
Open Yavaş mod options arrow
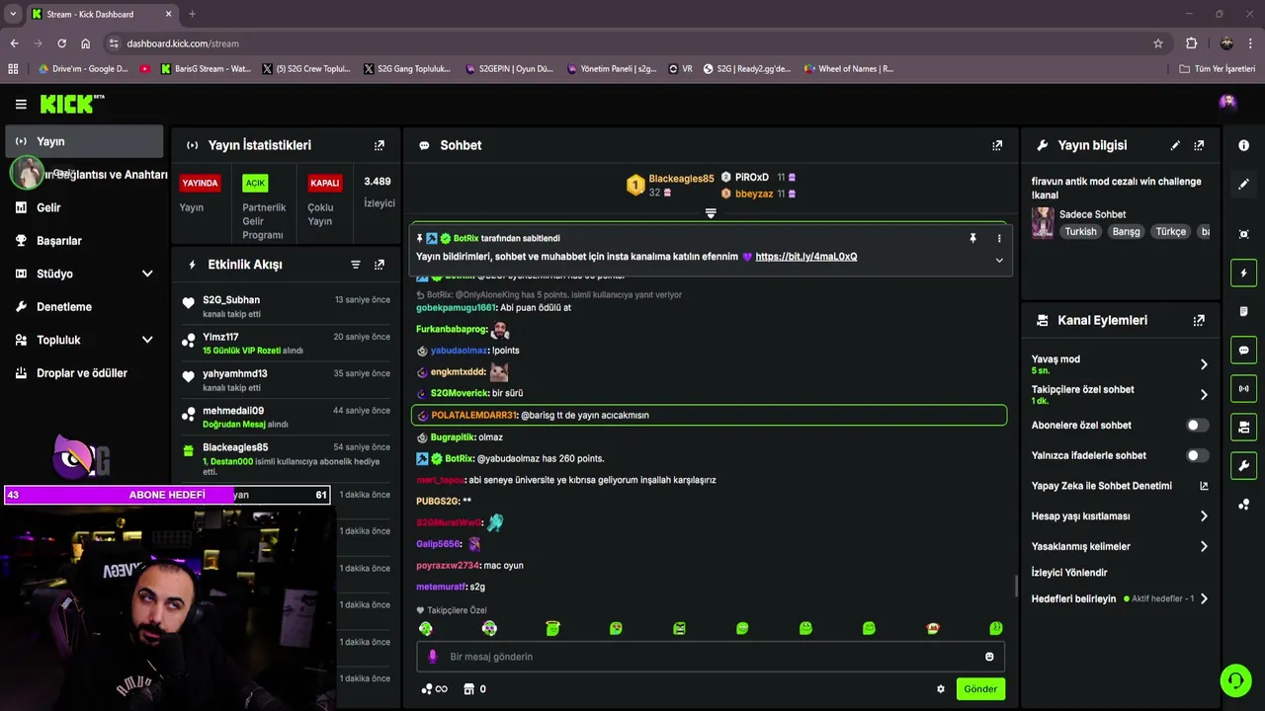point(1204,364)
